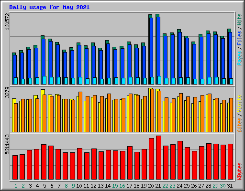Click day 9 on the x-axis
245x191 pixels.
pyautogui.click(x=73, y=186)
